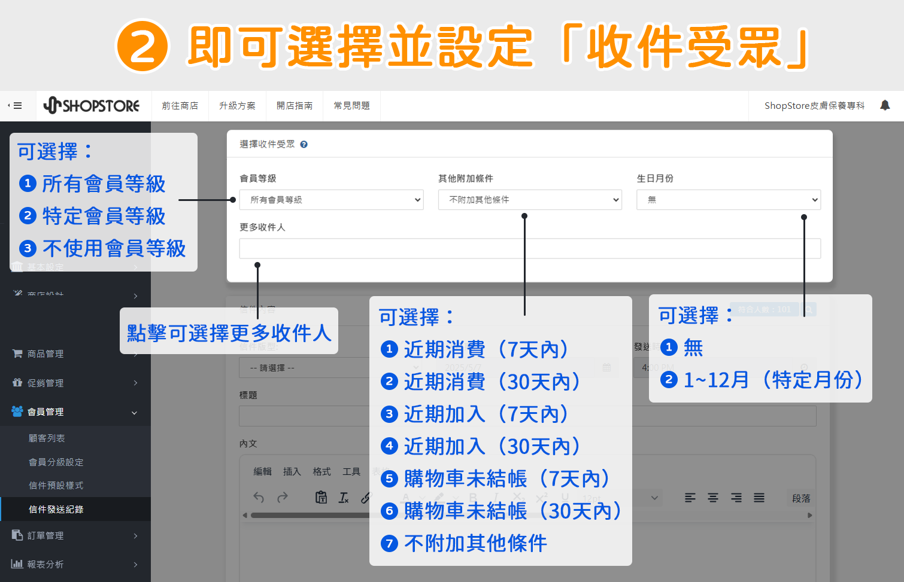Align text right in the editor
The width and height of the screenshot is (904, 582).
pos(736,498)
